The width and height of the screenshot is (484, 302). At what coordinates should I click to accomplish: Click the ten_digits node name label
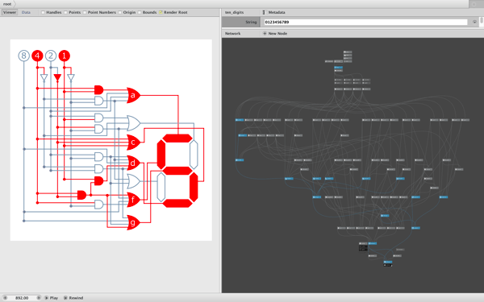234,12
